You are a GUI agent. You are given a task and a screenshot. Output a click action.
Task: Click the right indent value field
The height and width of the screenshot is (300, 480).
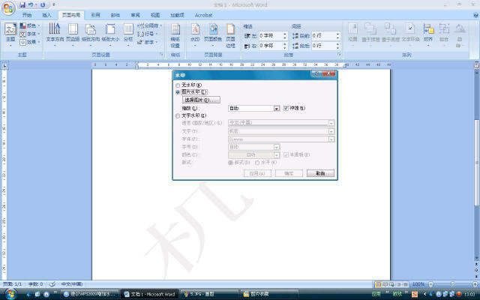click(x=271, y=46)
